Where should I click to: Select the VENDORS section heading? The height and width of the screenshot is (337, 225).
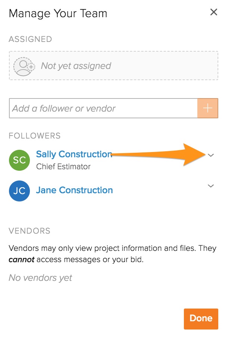tap(29, 231)
